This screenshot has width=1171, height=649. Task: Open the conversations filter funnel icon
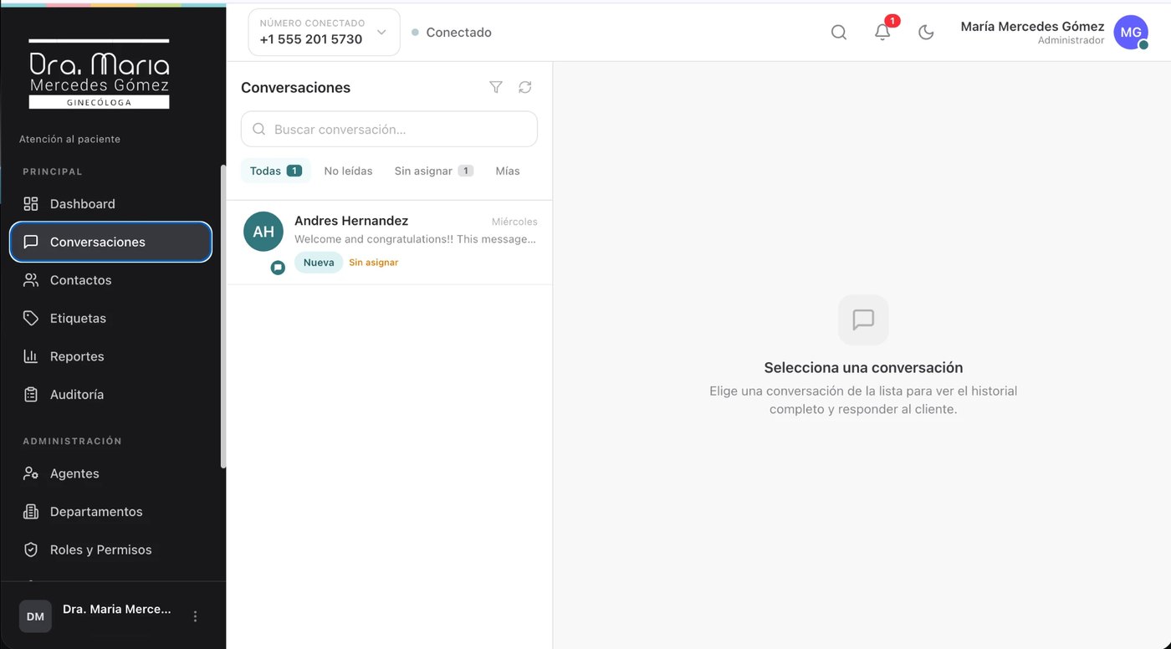point(496,87)
